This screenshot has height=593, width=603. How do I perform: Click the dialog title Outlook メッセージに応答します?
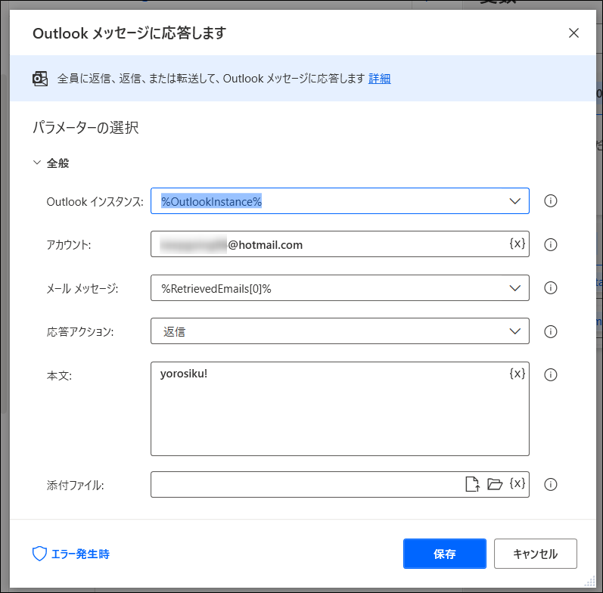pos(129,33)
